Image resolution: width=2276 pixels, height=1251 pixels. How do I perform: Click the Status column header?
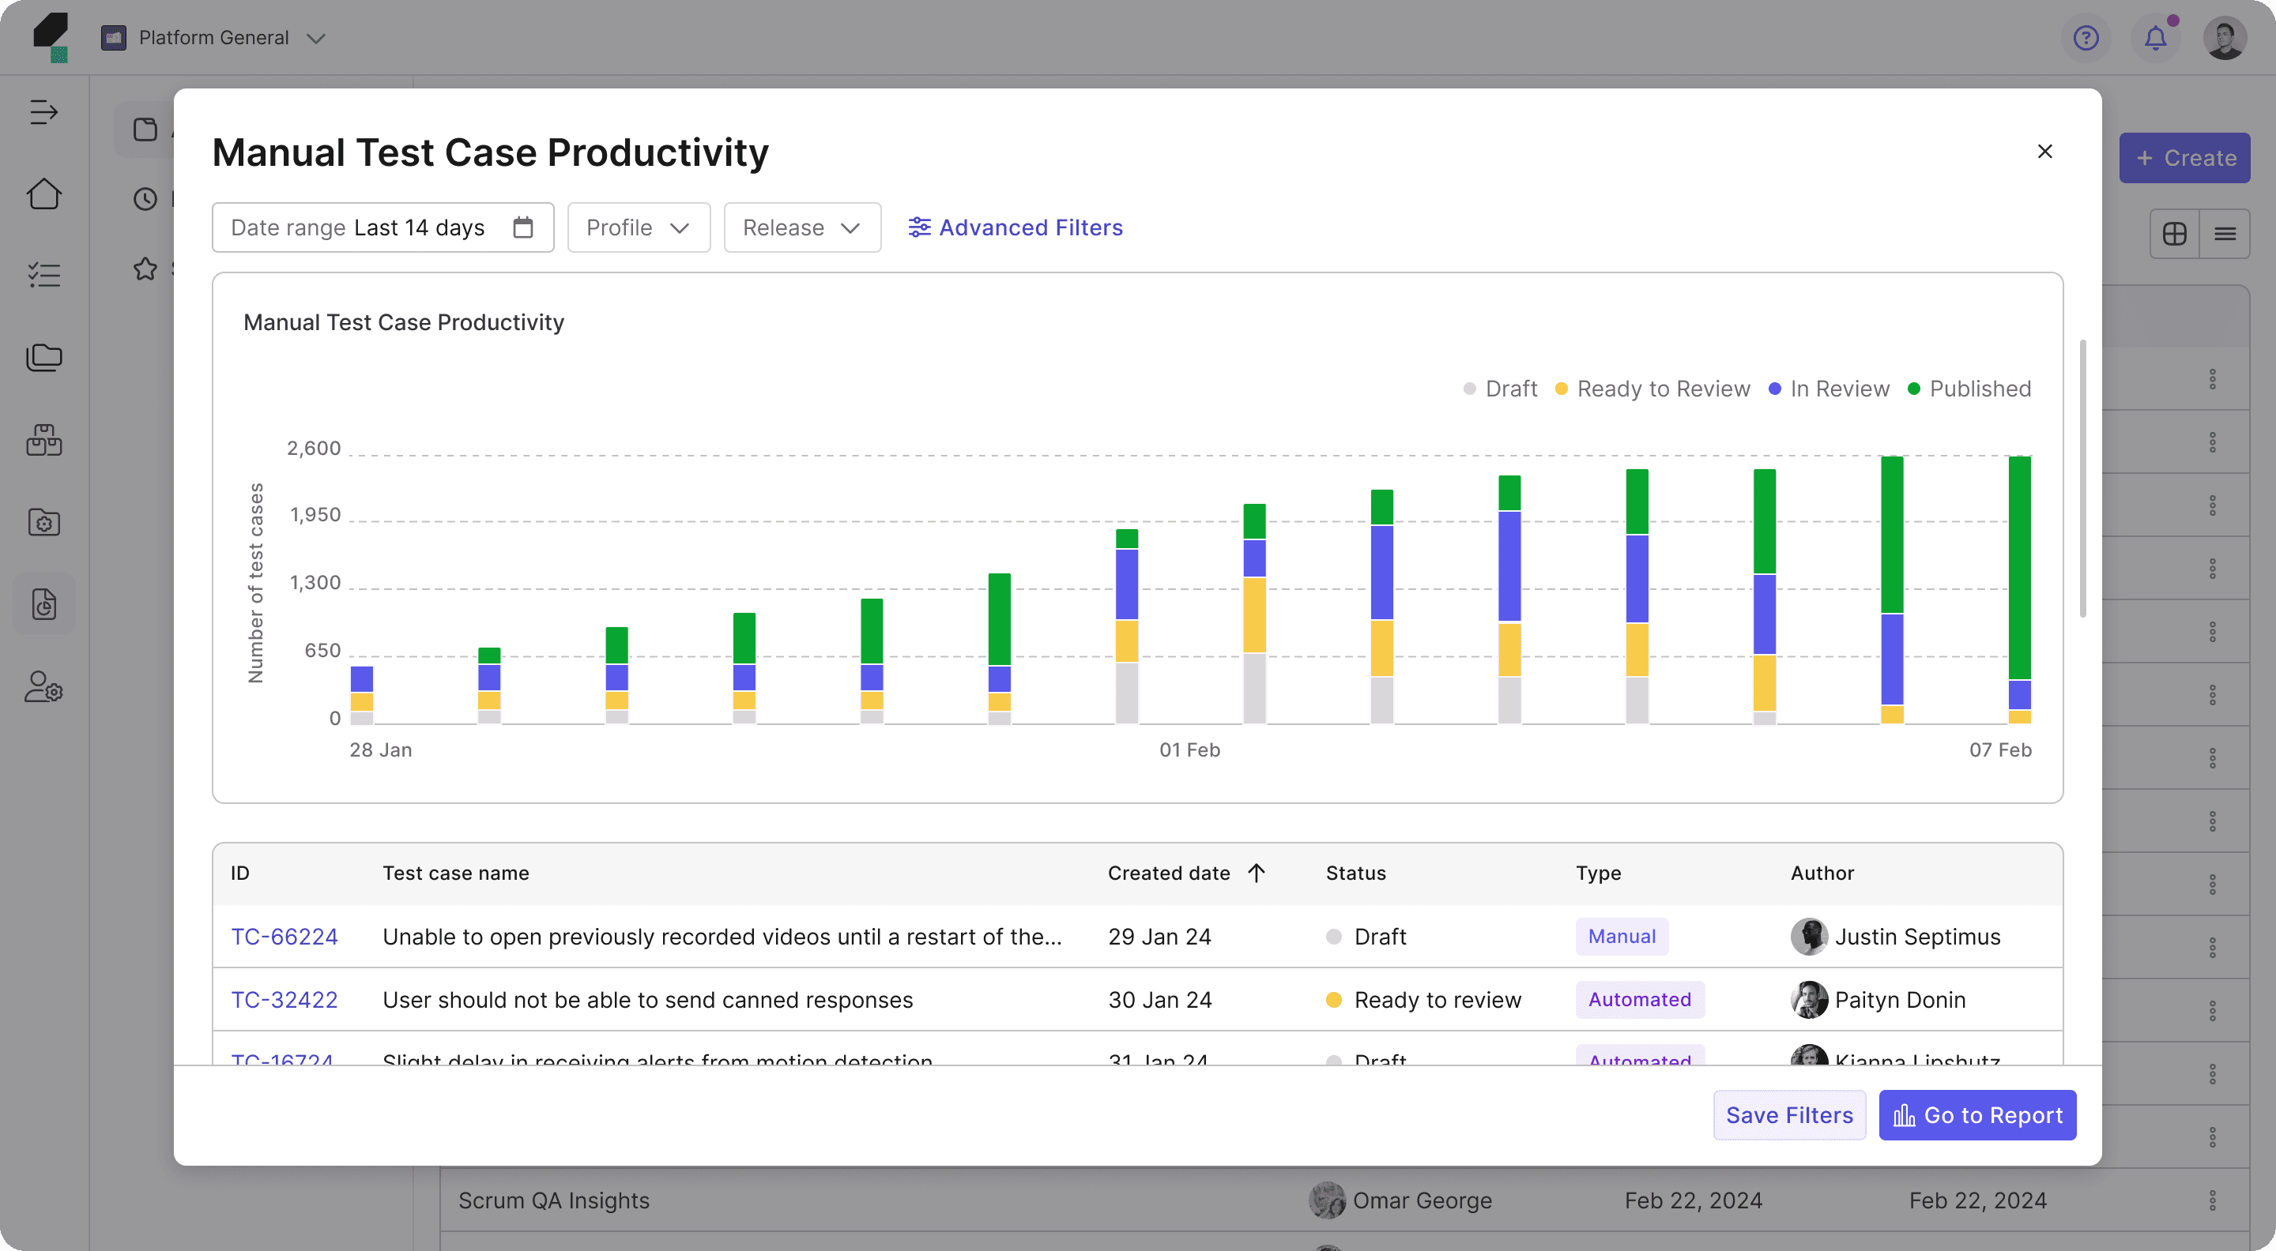point(1355,873)
